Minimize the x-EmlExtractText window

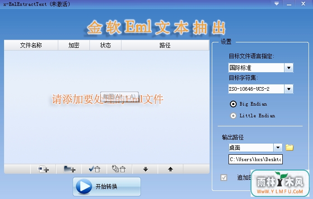[x=289, y=4]
